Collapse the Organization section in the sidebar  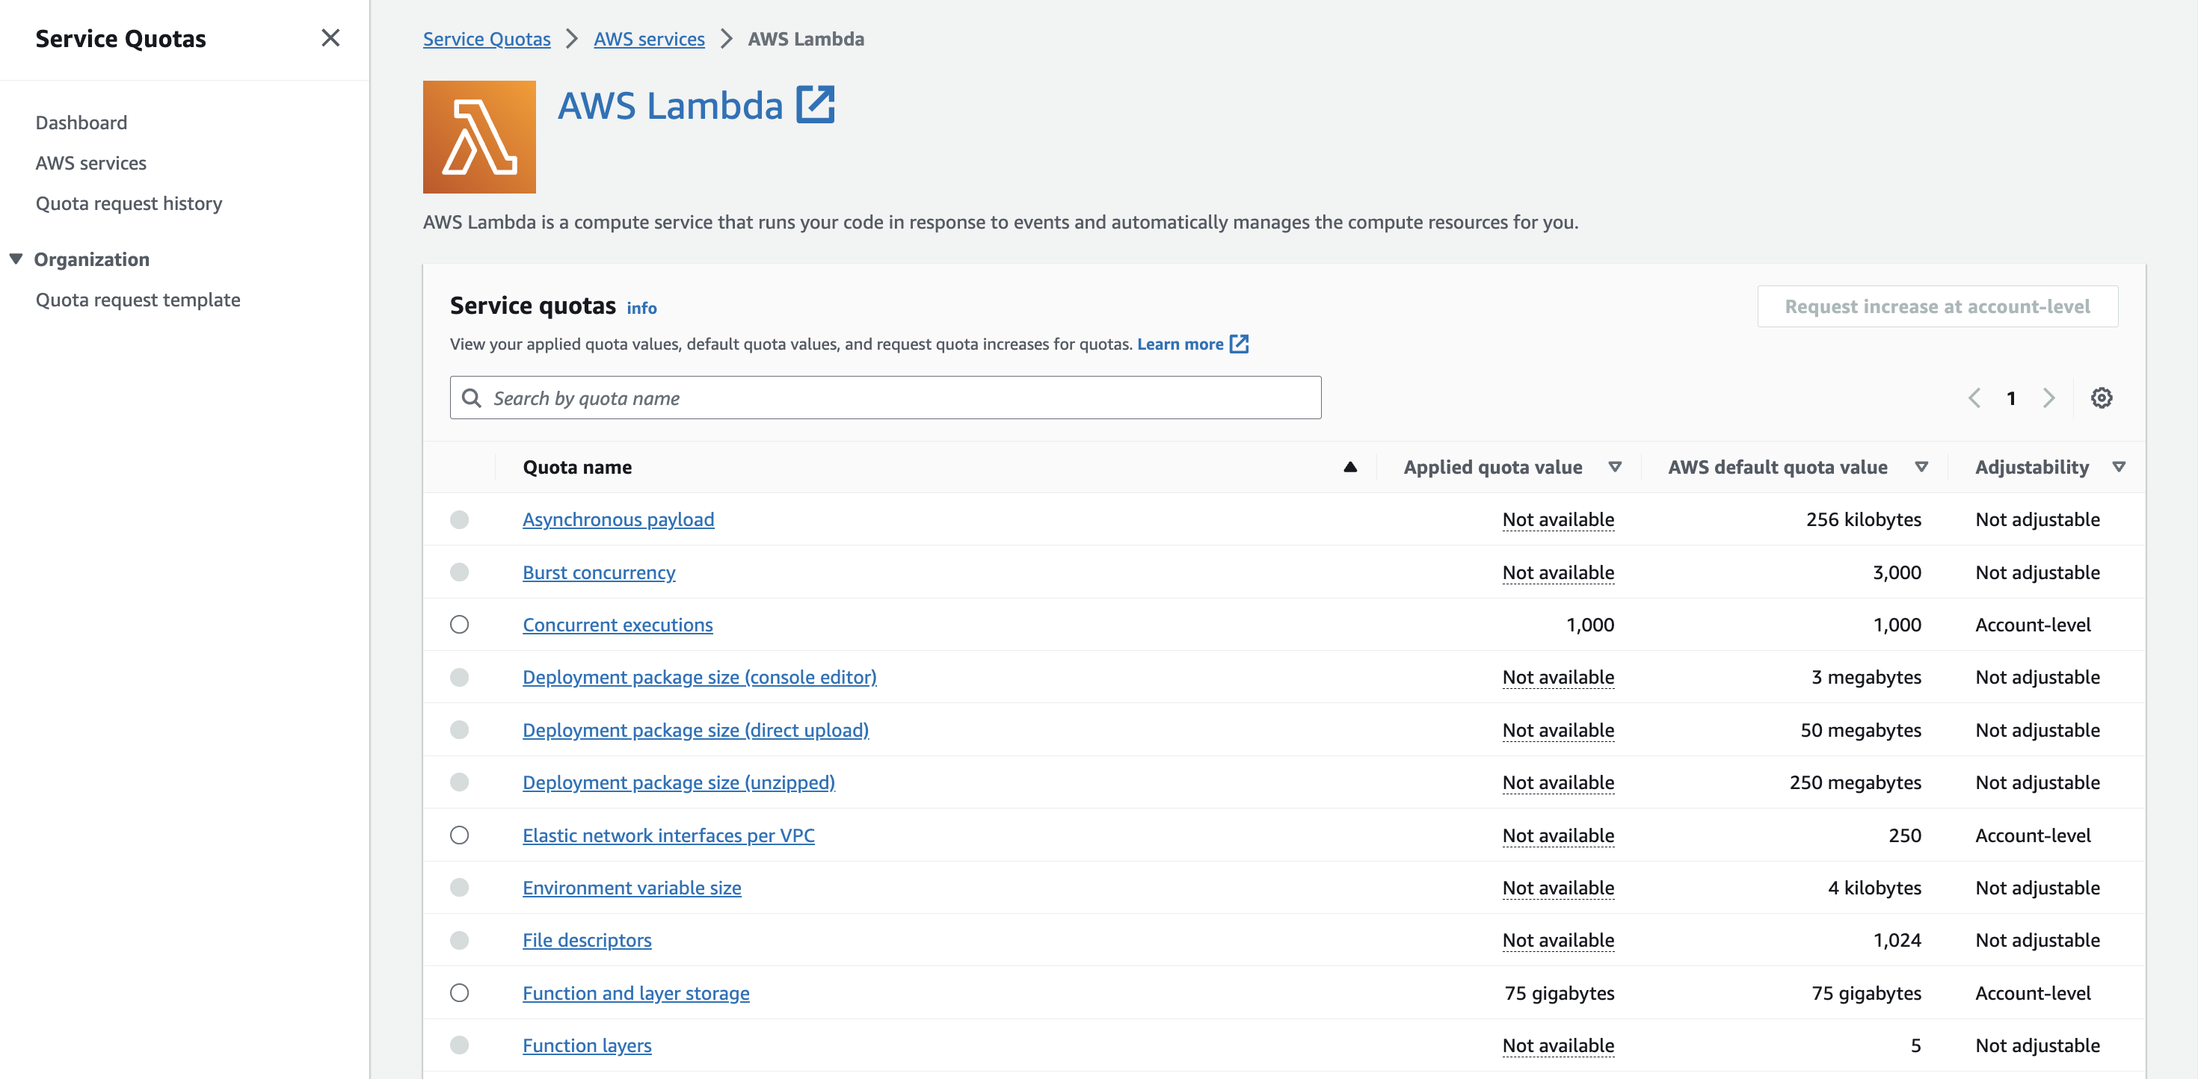(16, 259)
